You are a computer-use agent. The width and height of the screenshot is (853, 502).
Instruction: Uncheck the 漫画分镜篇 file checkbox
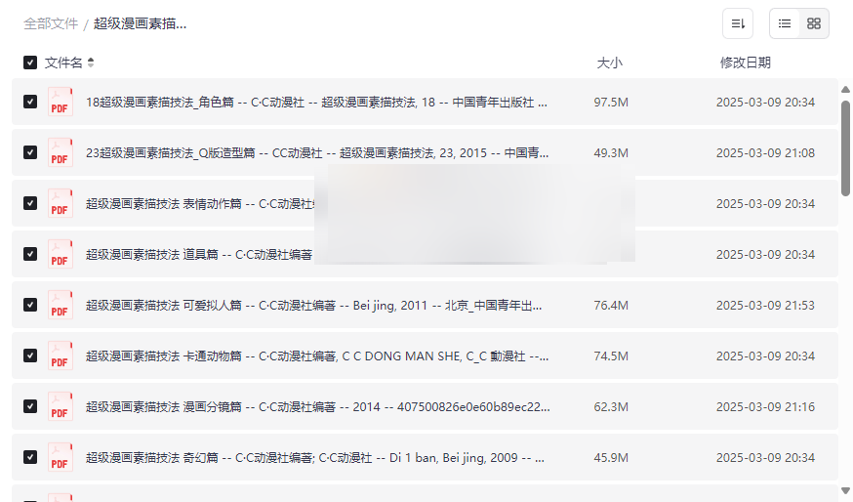(x=30, y=406)
